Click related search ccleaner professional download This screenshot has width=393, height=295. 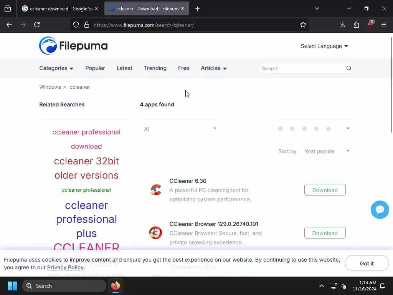pyautogui.click(x=86, y=139)
